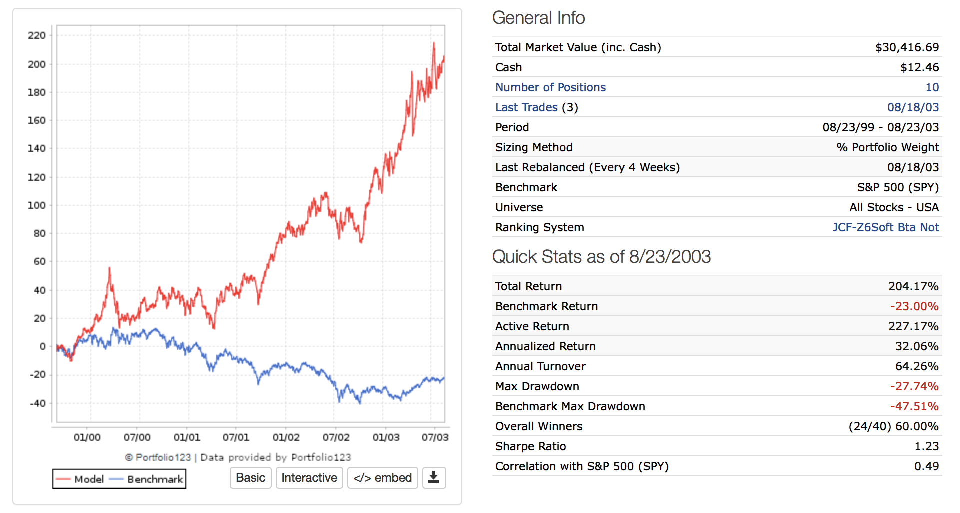
Task: Click the red Model line legend swatch
Action: coord(63,479)
